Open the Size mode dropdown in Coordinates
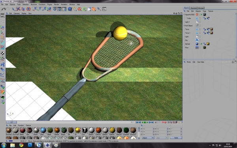The height and width of the screenshot is (148, 237). coord(162,138)
